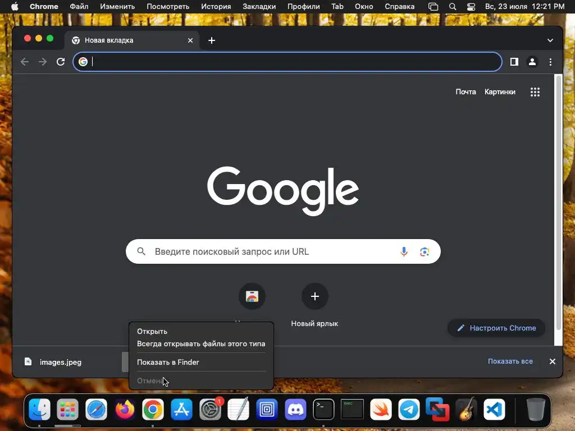Screen dimensions: 575x431
Task: Open System Settings from the Dock
Action: (210, 409)
